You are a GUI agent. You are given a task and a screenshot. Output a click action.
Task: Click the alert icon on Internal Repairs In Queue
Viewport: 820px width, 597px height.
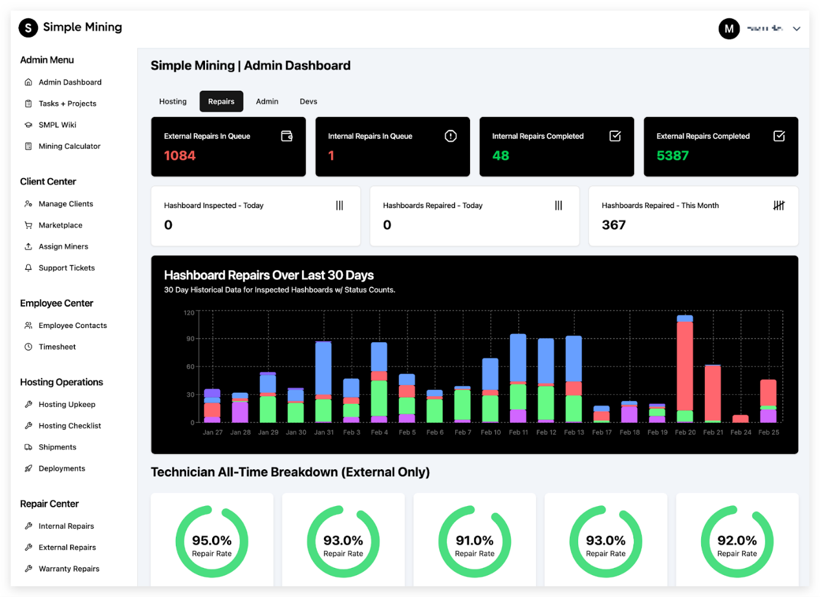click(450, 136)
